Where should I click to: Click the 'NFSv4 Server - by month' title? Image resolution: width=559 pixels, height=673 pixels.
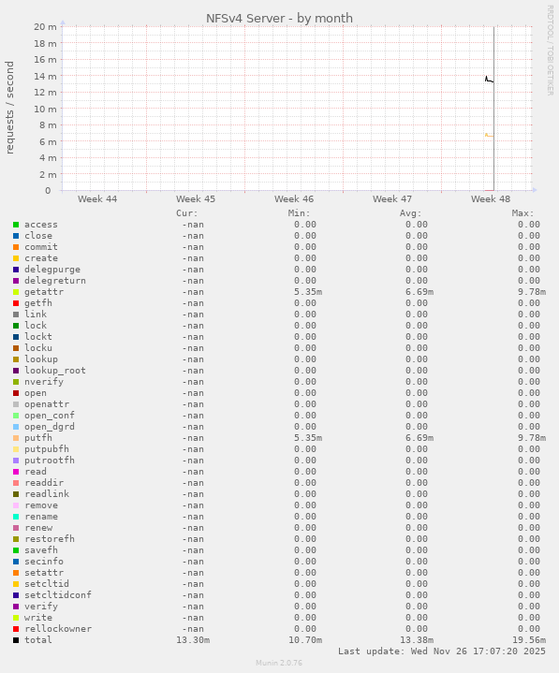click(279, 19)
